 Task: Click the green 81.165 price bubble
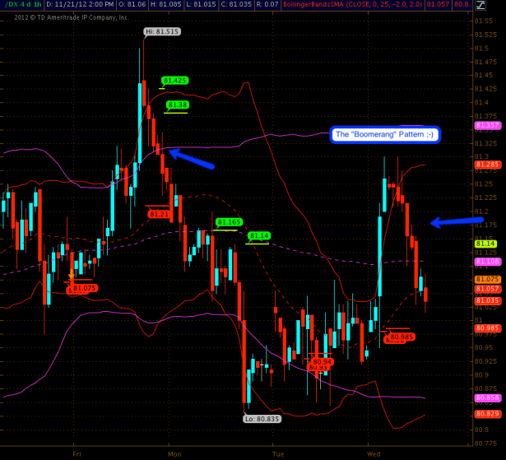229,222
